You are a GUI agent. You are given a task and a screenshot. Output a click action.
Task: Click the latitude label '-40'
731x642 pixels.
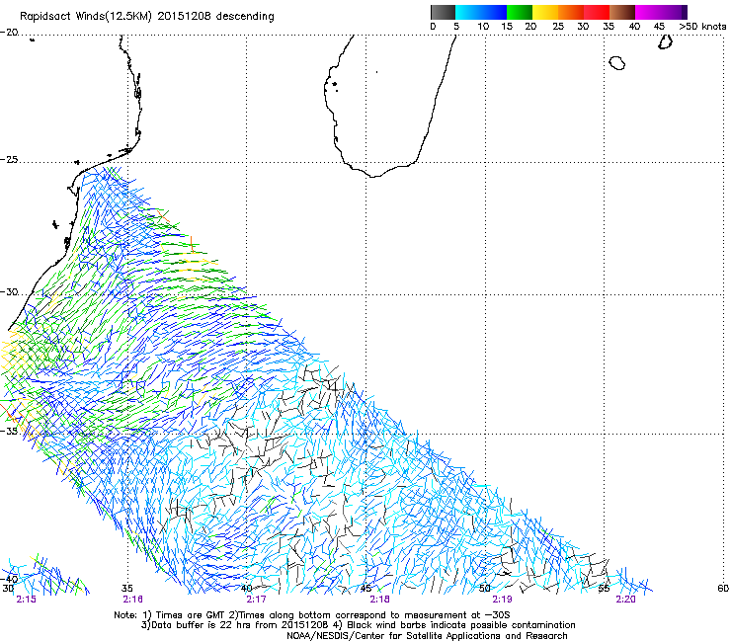point(9,579)
